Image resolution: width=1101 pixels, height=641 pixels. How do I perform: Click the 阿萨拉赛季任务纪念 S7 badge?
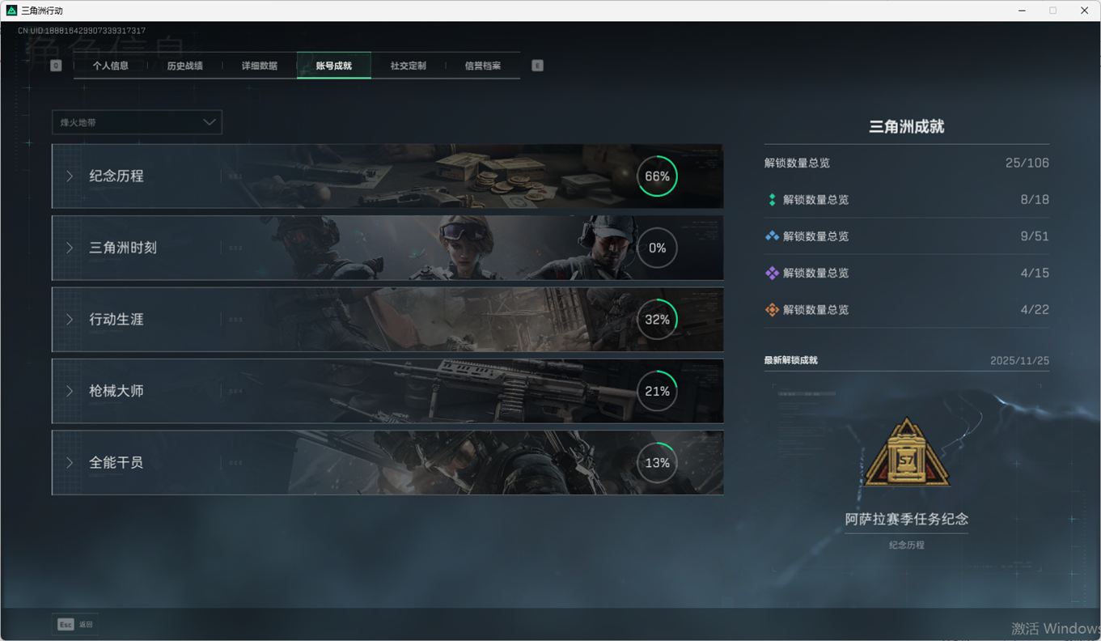(x=906, y=453)
